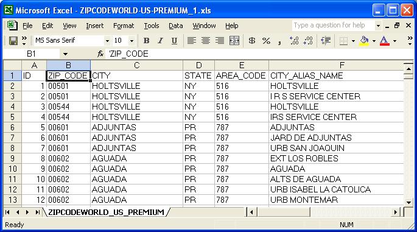The height and width of the screenshot is (232, 417).
Task: Click the Decrease Indent icon
Action: tap(326, 41)
